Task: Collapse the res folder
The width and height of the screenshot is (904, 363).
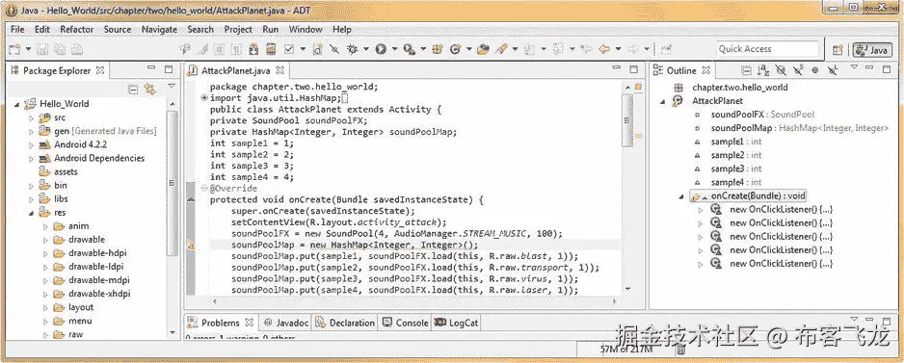Action: click(32, 213)
